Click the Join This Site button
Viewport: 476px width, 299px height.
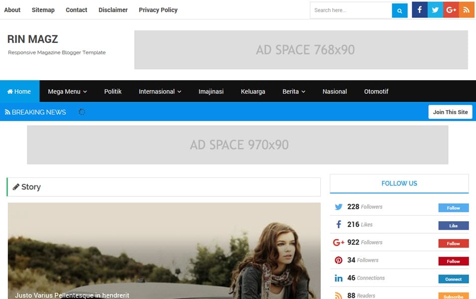coord(450,112)
